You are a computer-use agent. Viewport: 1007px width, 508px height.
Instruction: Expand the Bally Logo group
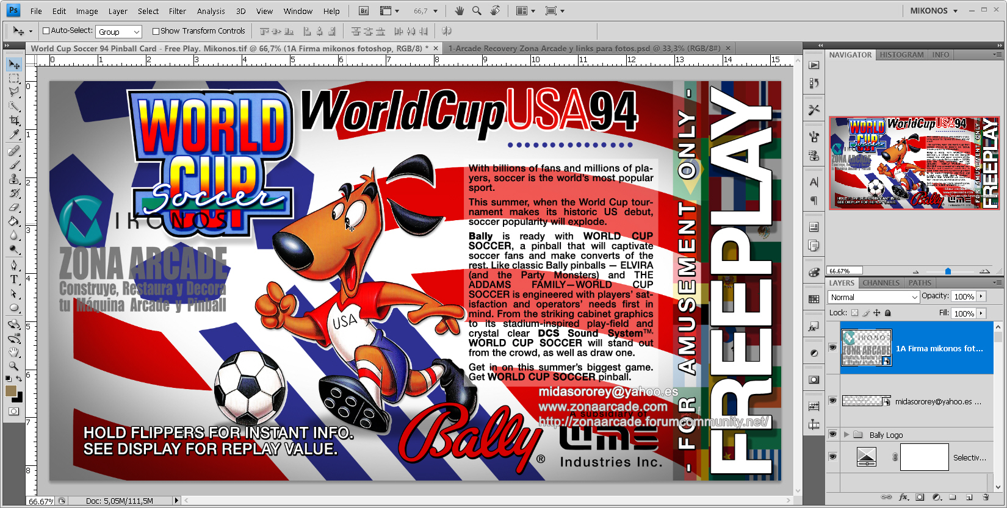(846, 435)
